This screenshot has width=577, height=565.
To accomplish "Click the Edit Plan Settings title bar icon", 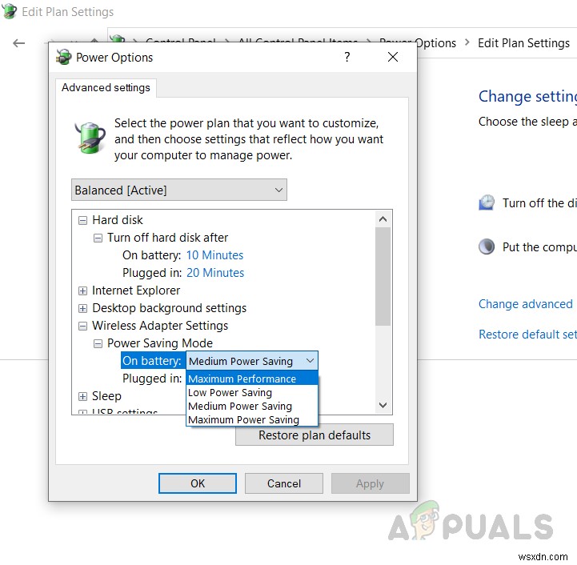I will 10,11.
